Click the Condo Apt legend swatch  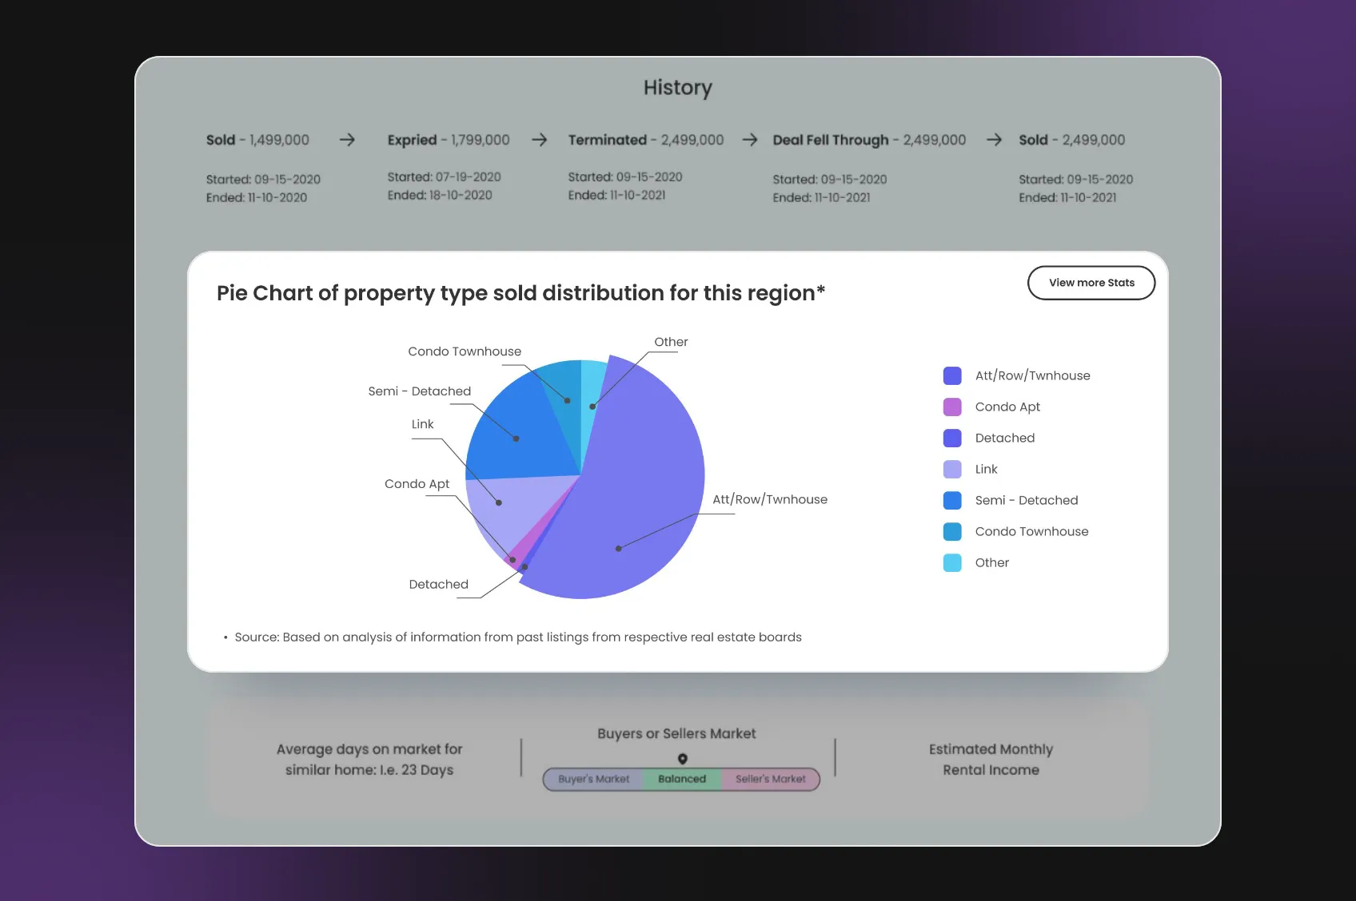952,407
